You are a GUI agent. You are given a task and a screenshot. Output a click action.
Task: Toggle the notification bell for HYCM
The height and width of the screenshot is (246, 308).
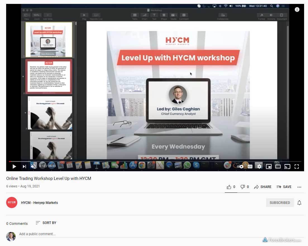click(299, 203)
